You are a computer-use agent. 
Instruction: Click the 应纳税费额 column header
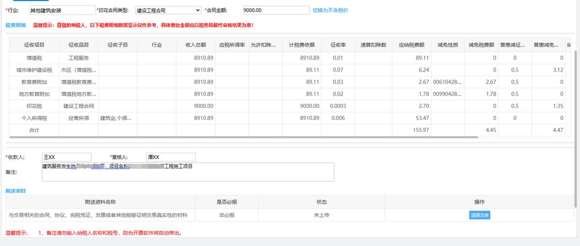pyautogui.click(x=411, y=45)
